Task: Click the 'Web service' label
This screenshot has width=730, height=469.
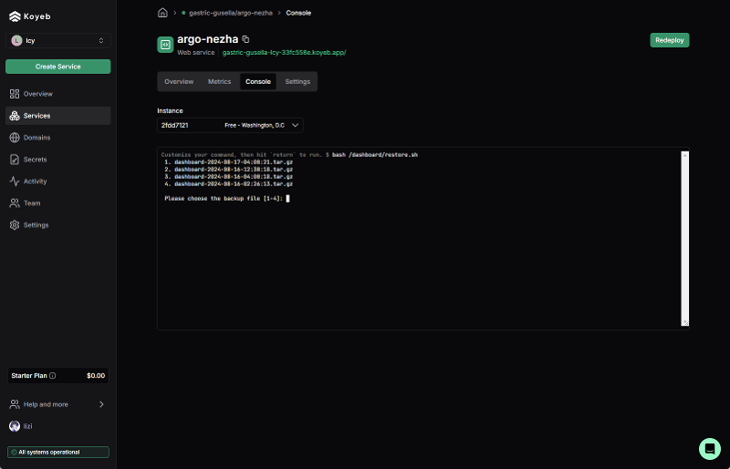Action: 196,53
